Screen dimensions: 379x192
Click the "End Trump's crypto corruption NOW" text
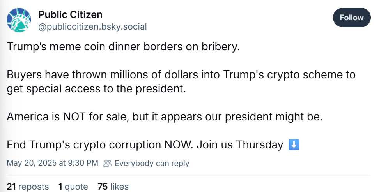coord(100,144)
